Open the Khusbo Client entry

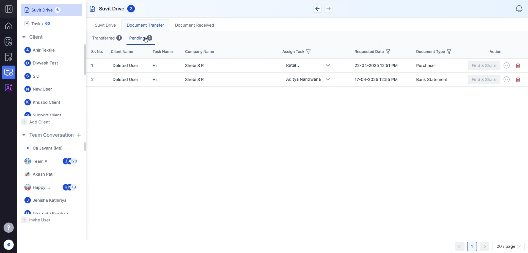pyautogui.click(x=46, y=102)
